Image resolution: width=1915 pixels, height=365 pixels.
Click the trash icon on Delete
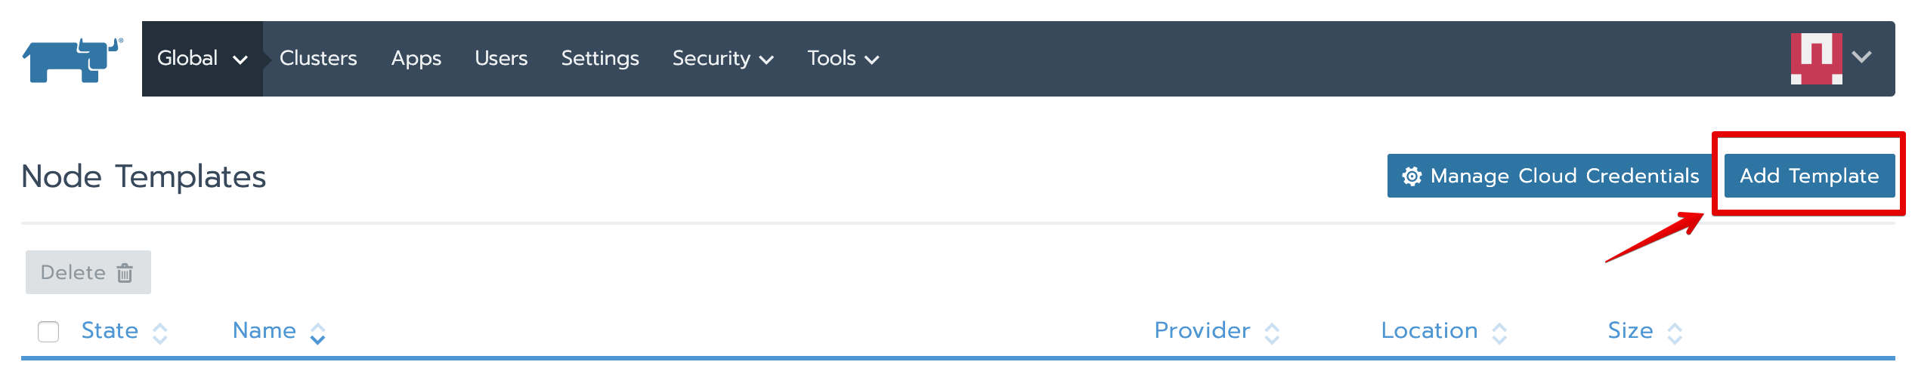(x=125, y=273)
